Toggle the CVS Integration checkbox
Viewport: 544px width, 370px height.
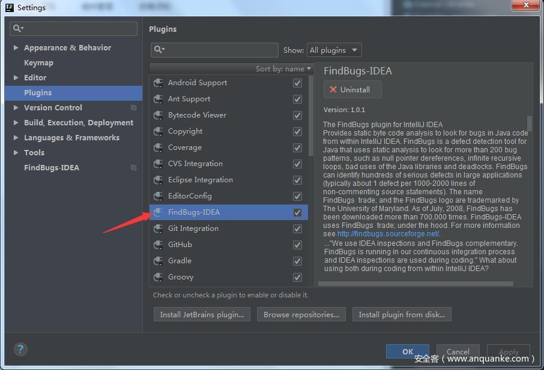click(x=297, y=163)
